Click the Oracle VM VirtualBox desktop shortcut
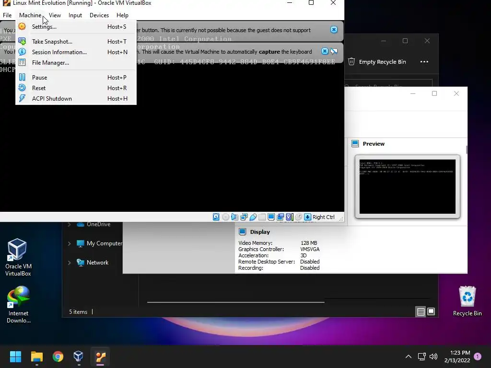The image size is (491, 368). 18,257
